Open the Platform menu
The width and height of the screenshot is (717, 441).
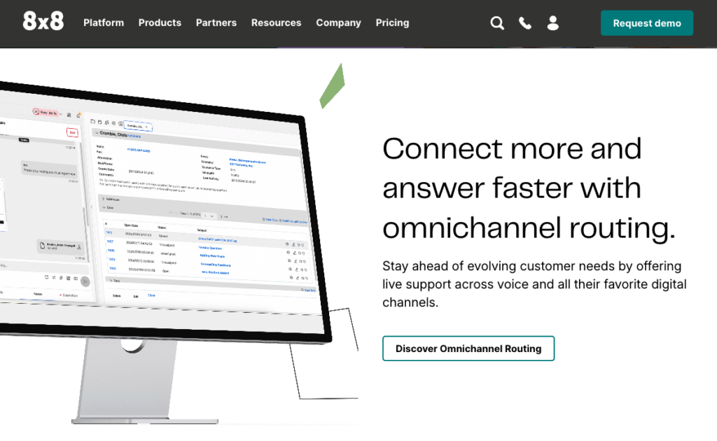[104, 23]
